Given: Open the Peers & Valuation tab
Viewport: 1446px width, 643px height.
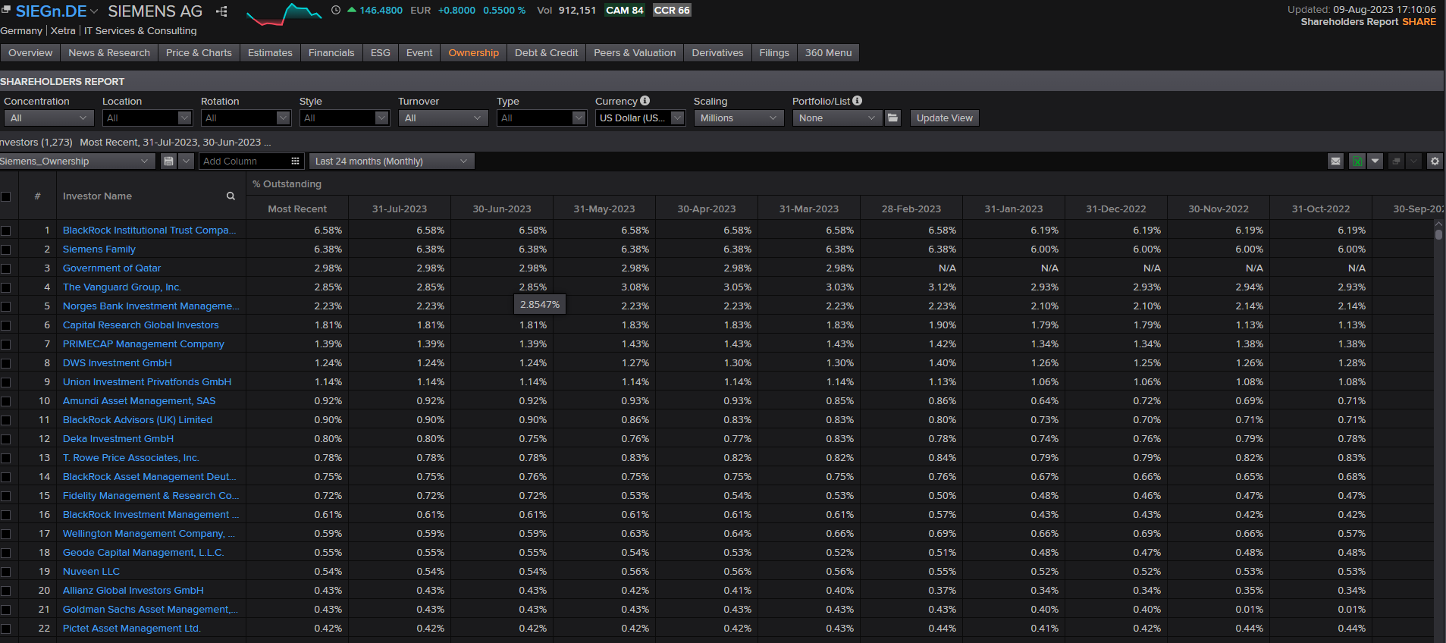Looking at the screenshot, I should pyautogui.click(x=635, y=52).
